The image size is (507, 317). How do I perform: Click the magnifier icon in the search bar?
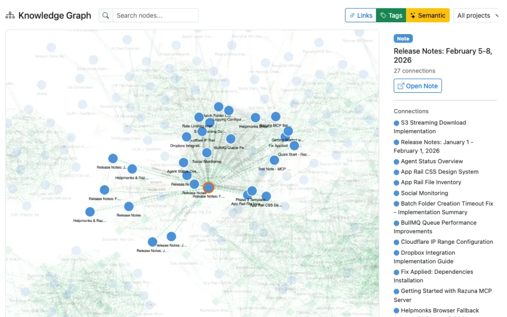[105, 15]
